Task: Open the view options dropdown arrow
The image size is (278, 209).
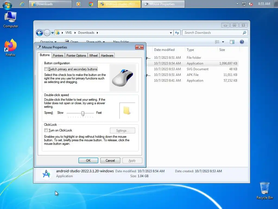Action: tap(223, 42)
